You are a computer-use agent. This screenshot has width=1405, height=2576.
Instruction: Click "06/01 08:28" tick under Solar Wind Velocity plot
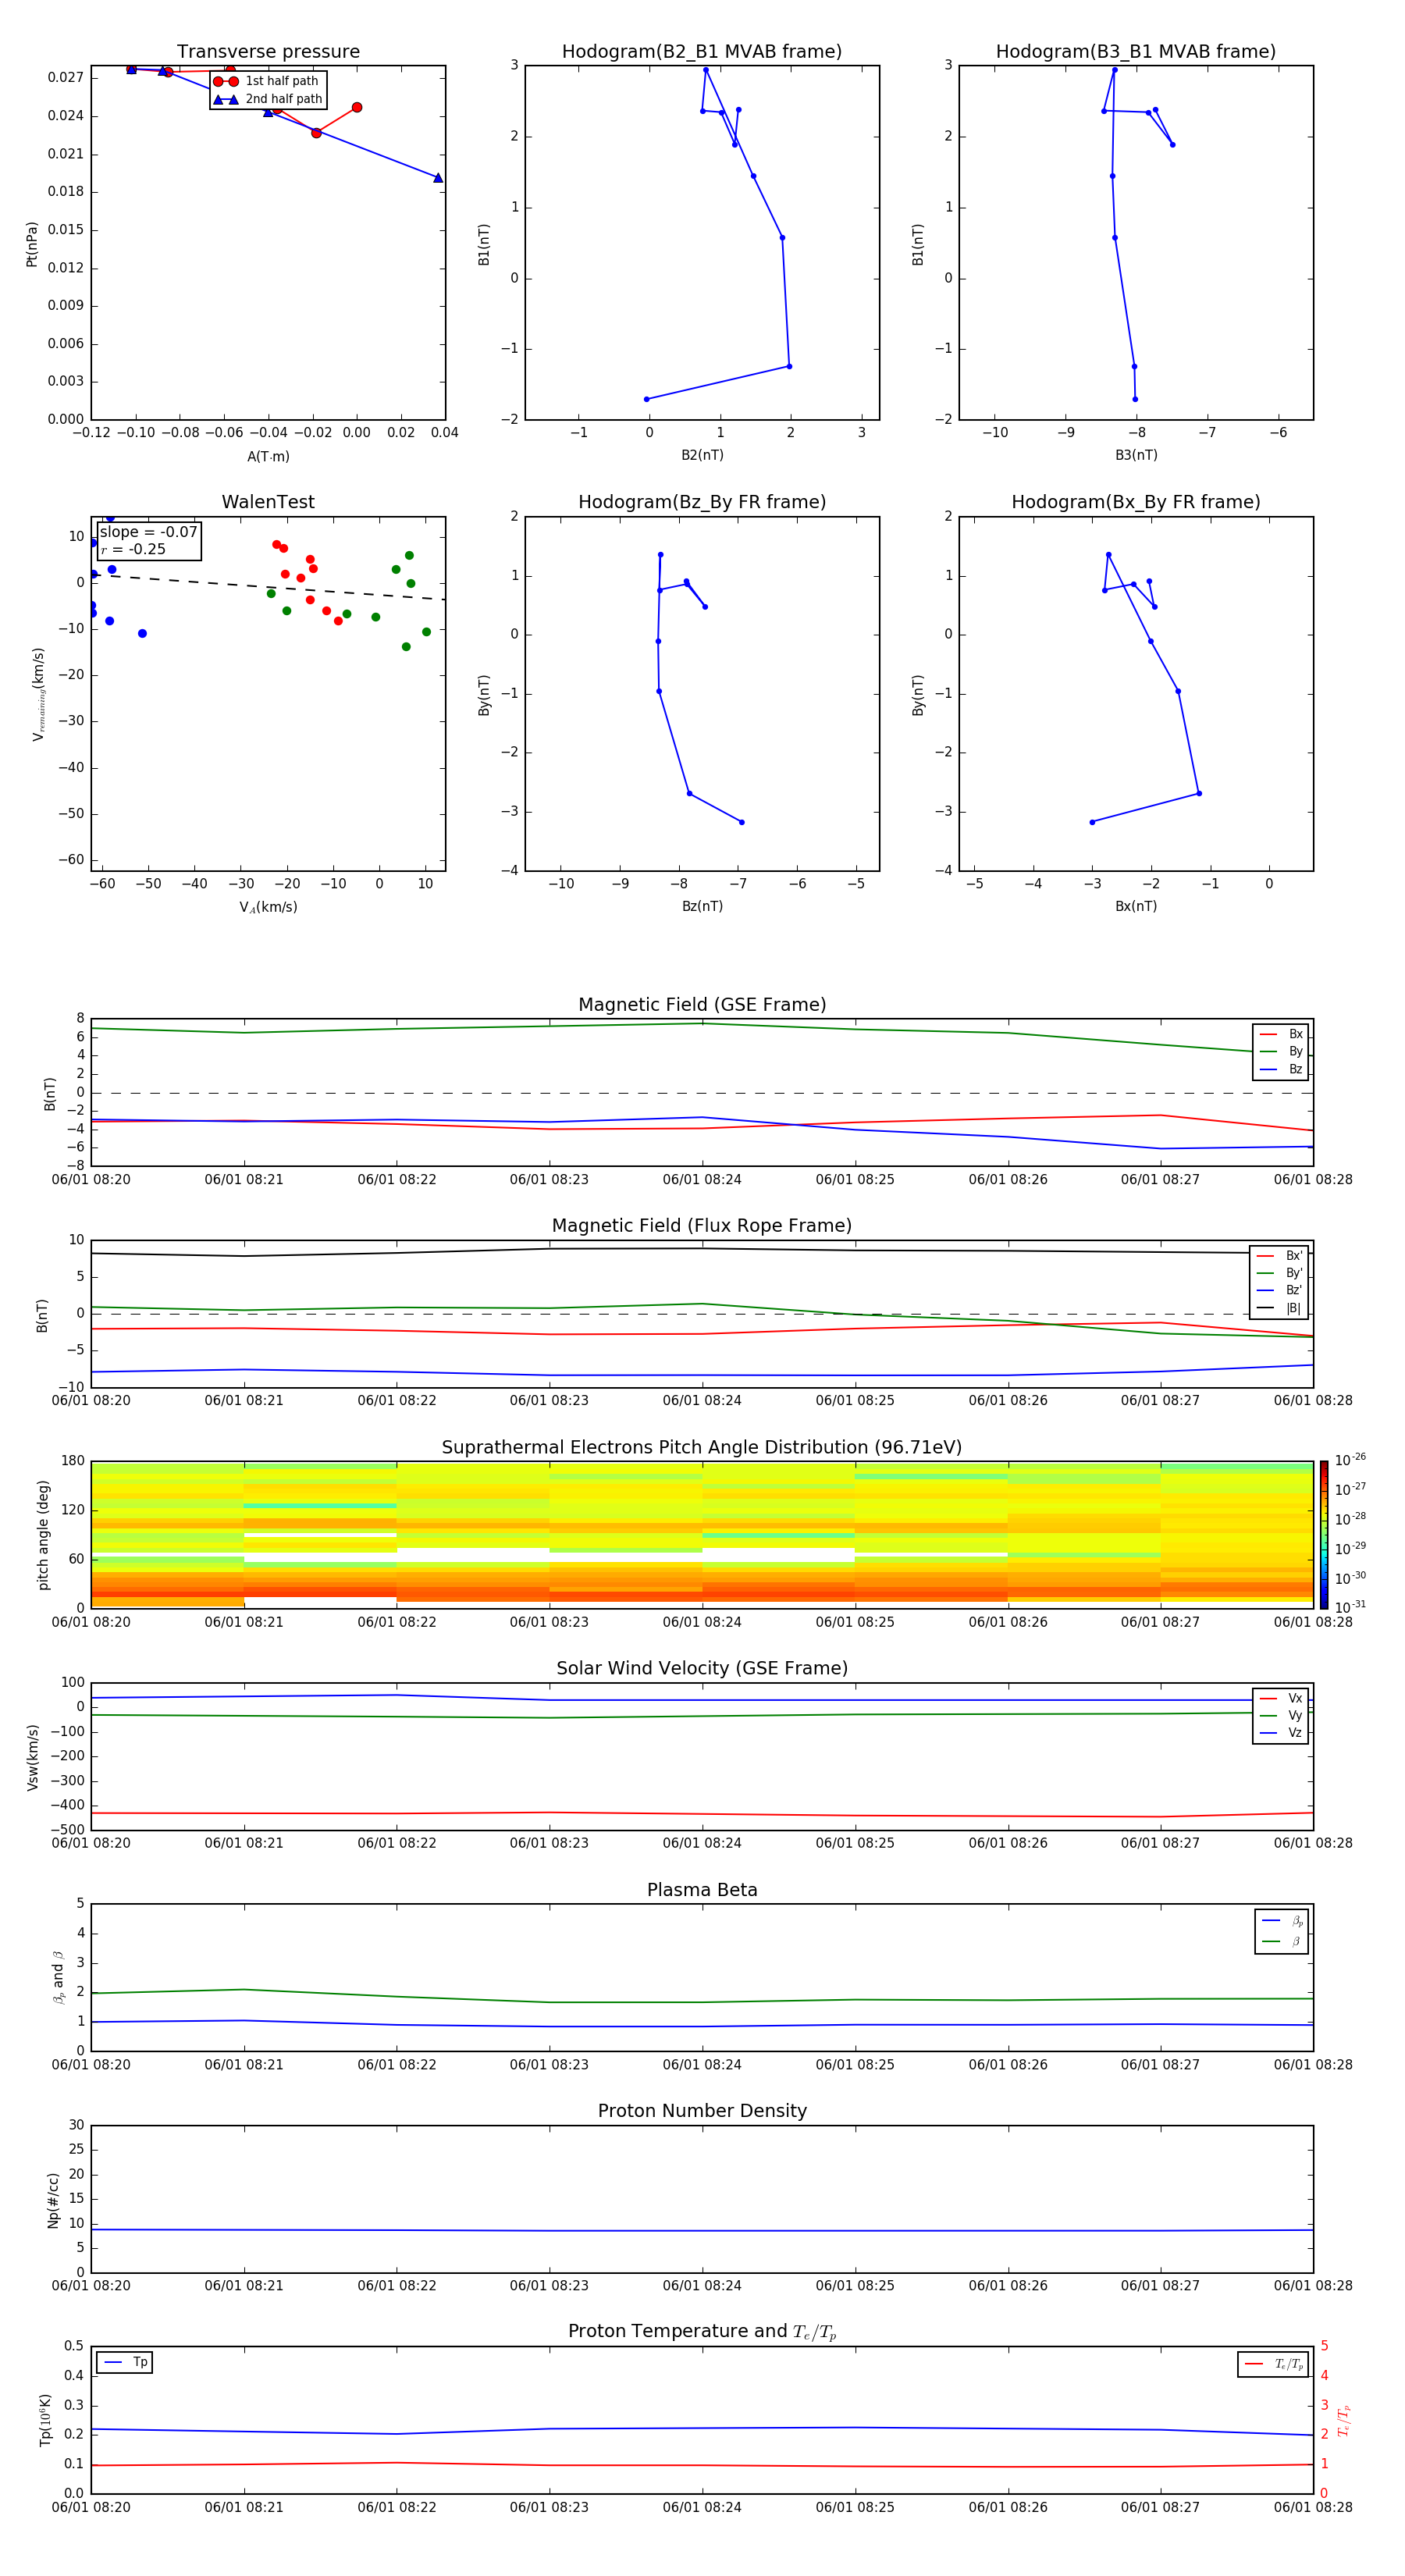point(1313,1843)
